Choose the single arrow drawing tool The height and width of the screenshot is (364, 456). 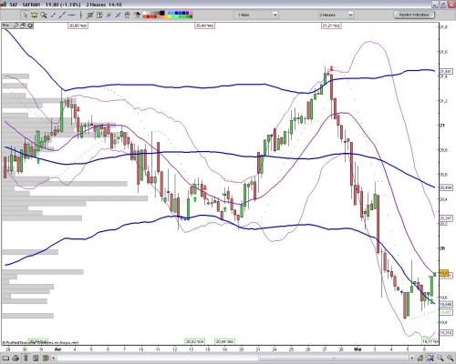click(109, 15)
